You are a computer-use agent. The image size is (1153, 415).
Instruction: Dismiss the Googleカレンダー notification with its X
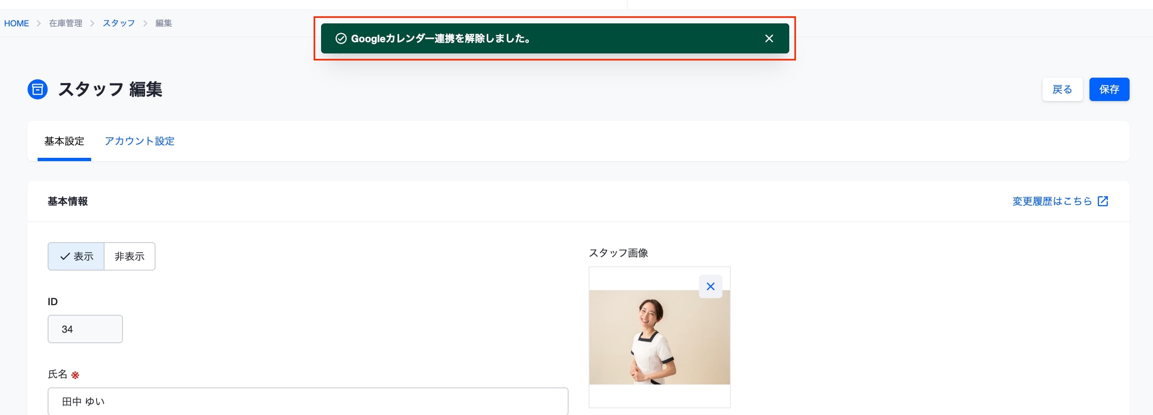769,38
